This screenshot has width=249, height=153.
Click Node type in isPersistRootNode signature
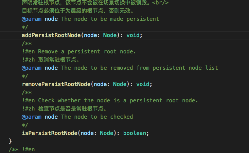click(106, 133)
